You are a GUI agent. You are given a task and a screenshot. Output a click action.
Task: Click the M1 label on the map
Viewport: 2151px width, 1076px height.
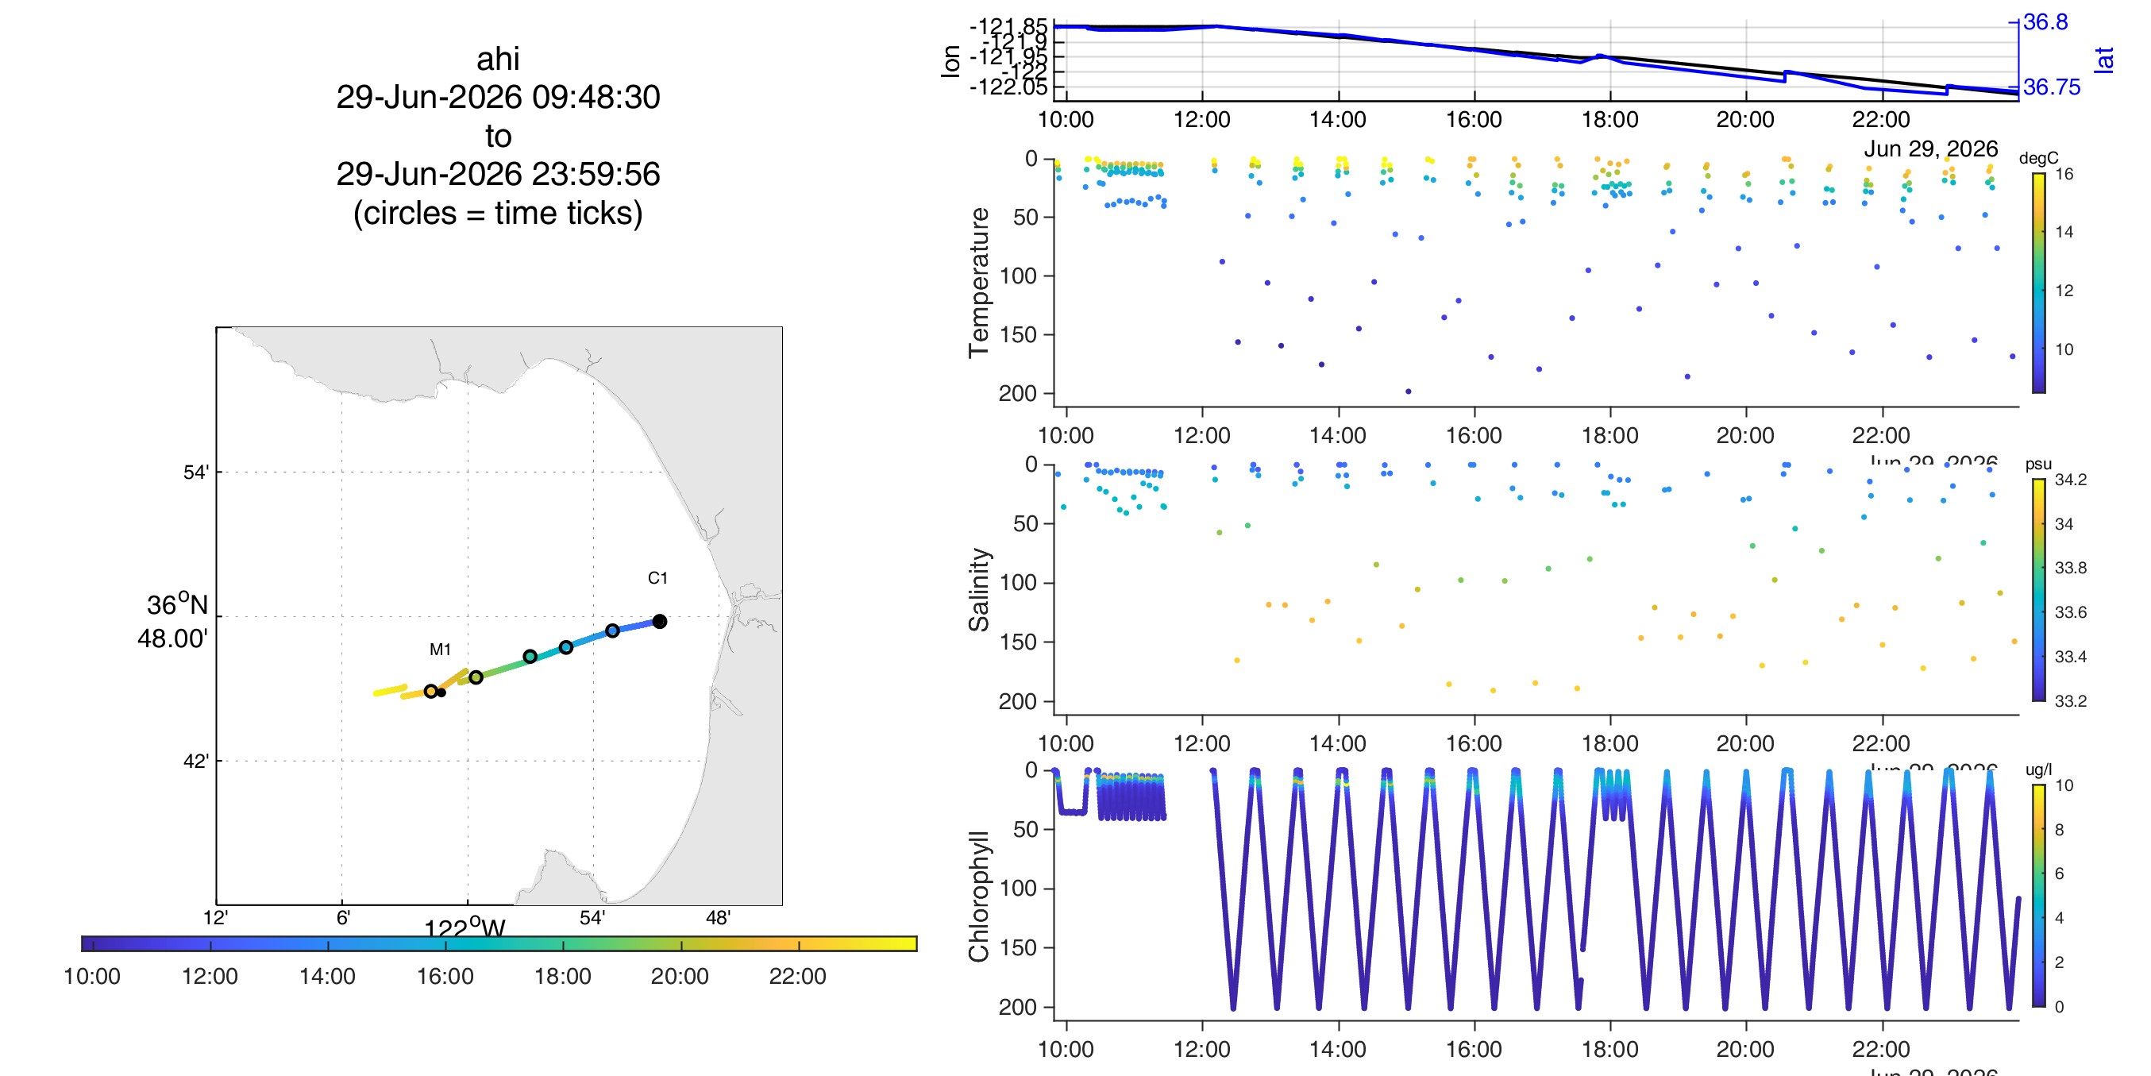(x=440, y=649)
